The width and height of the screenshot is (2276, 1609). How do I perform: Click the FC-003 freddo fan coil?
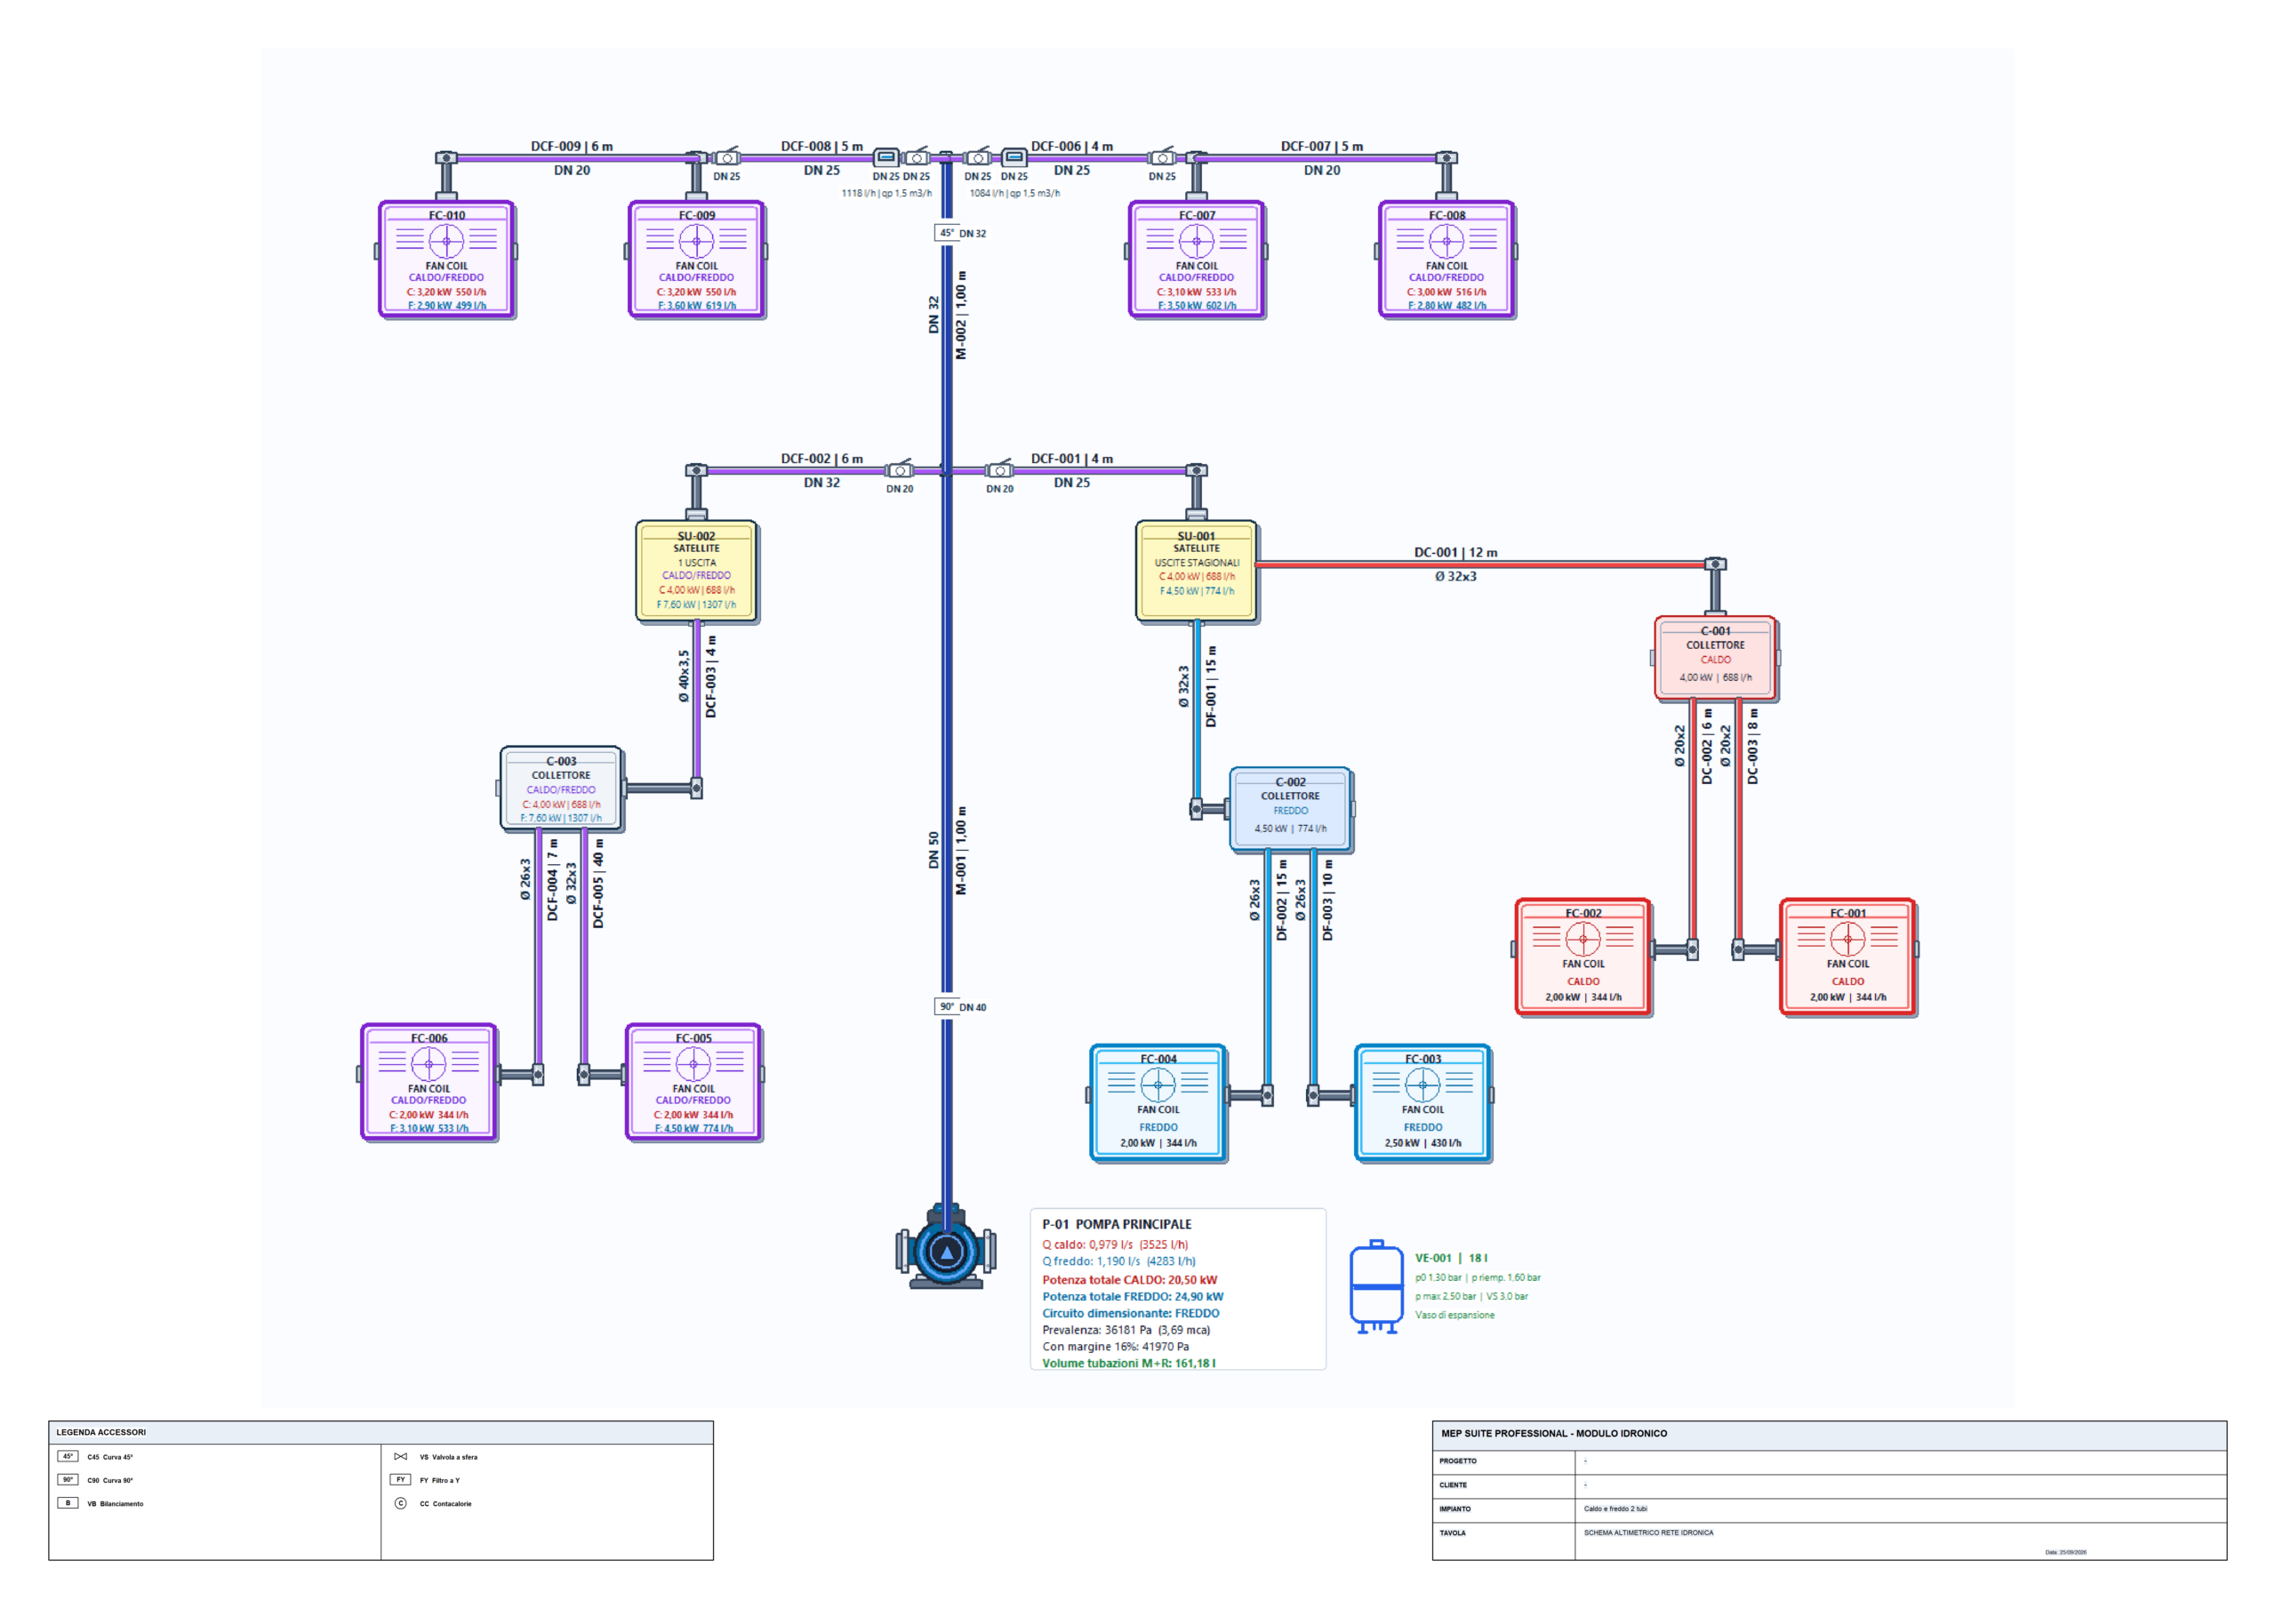(1422, 1102)
